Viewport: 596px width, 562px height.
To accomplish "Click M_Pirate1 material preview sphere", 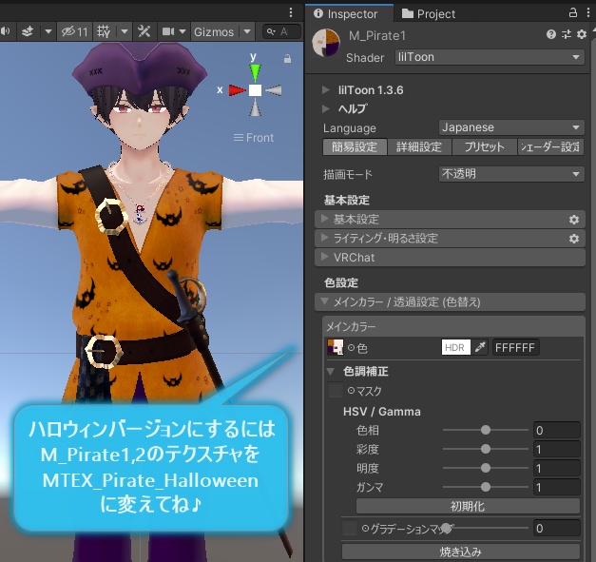I will click(326, 43).
